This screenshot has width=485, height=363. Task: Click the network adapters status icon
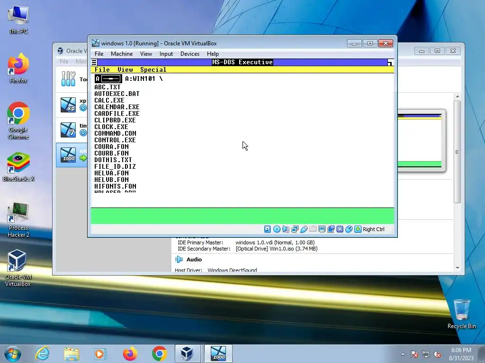pos(295,229)
